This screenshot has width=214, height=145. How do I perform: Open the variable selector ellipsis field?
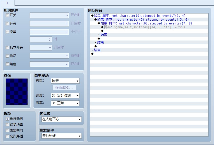click(x=49, y=32)
